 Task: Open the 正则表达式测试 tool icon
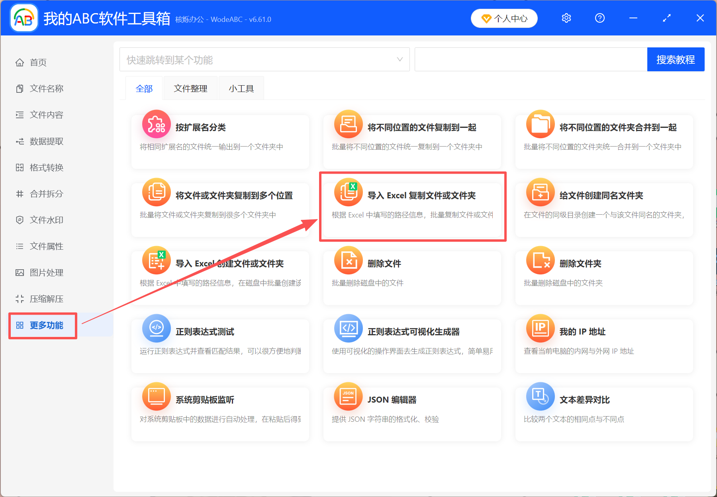pos(156,328)
